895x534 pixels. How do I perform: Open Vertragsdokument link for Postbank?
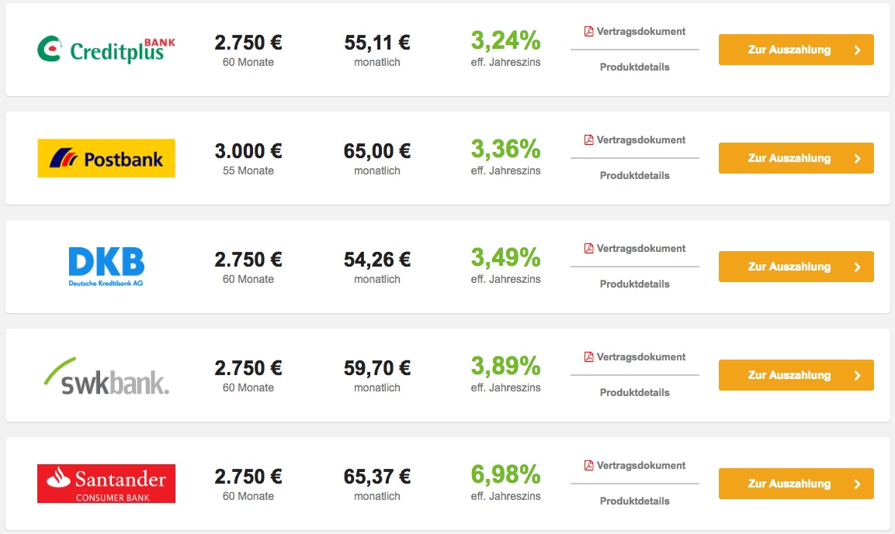pos(640,140)
